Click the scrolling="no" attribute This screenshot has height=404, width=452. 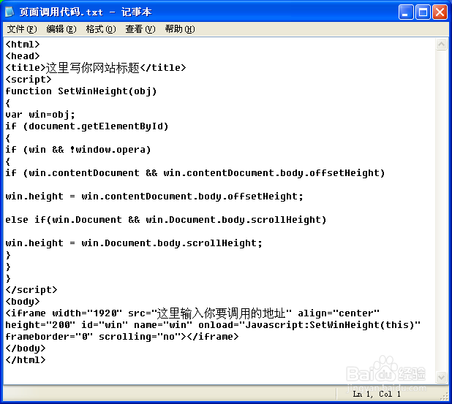(139, 337)
